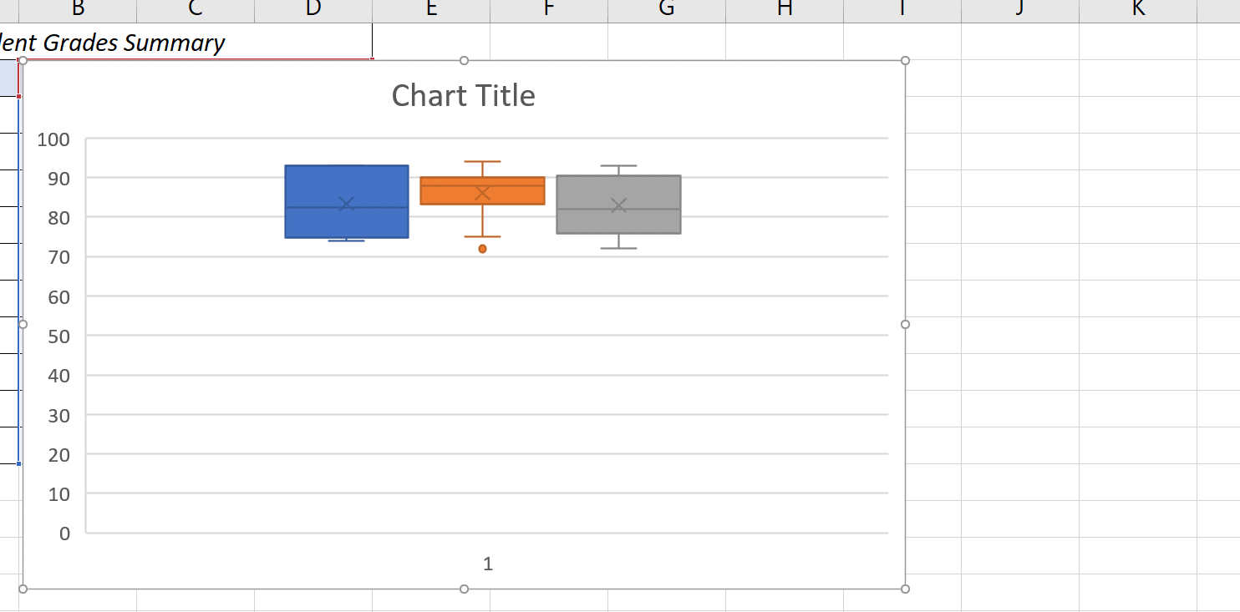Screen dimensions: 1240x612
Task: Click the upper whisker of the gray box
Action: coord(618,167)
